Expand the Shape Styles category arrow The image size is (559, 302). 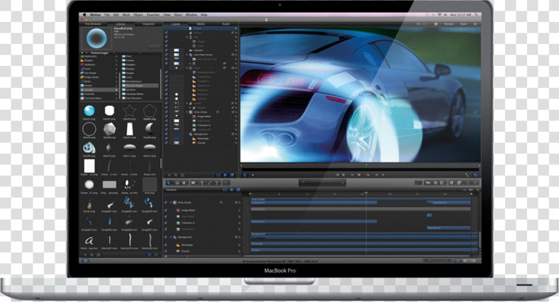coord(116,77)
